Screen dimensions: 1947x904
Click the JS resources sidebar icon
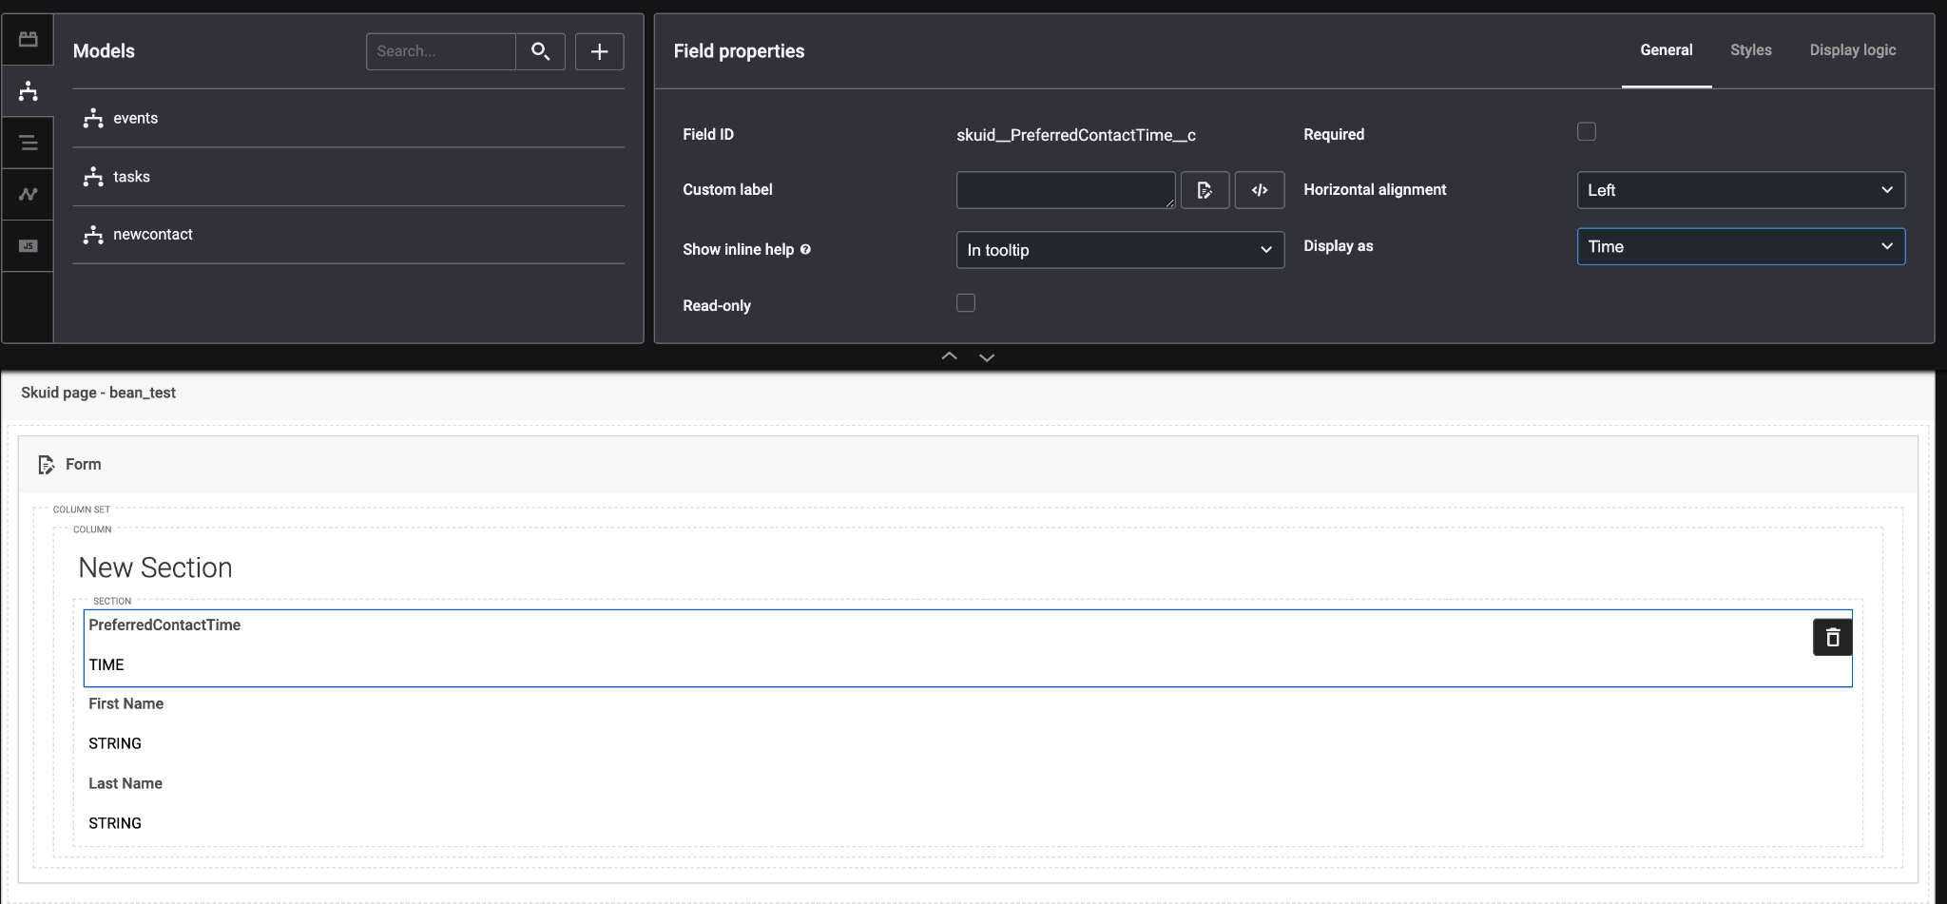pos(28,246)
